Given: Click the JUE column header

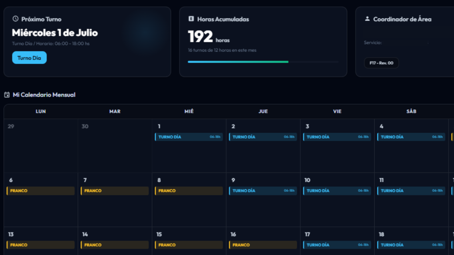Looking at the screenshot, I should point(263,111).
